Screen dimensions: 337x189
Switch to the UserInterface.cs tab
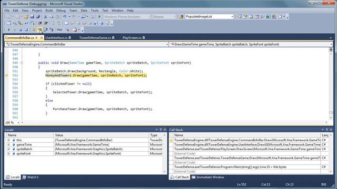tap(58, 38)
